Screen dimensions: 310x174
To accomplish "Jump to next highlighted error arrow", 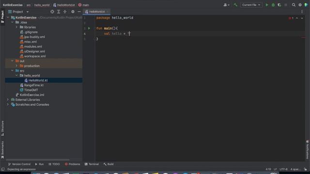I will (302, 18).
